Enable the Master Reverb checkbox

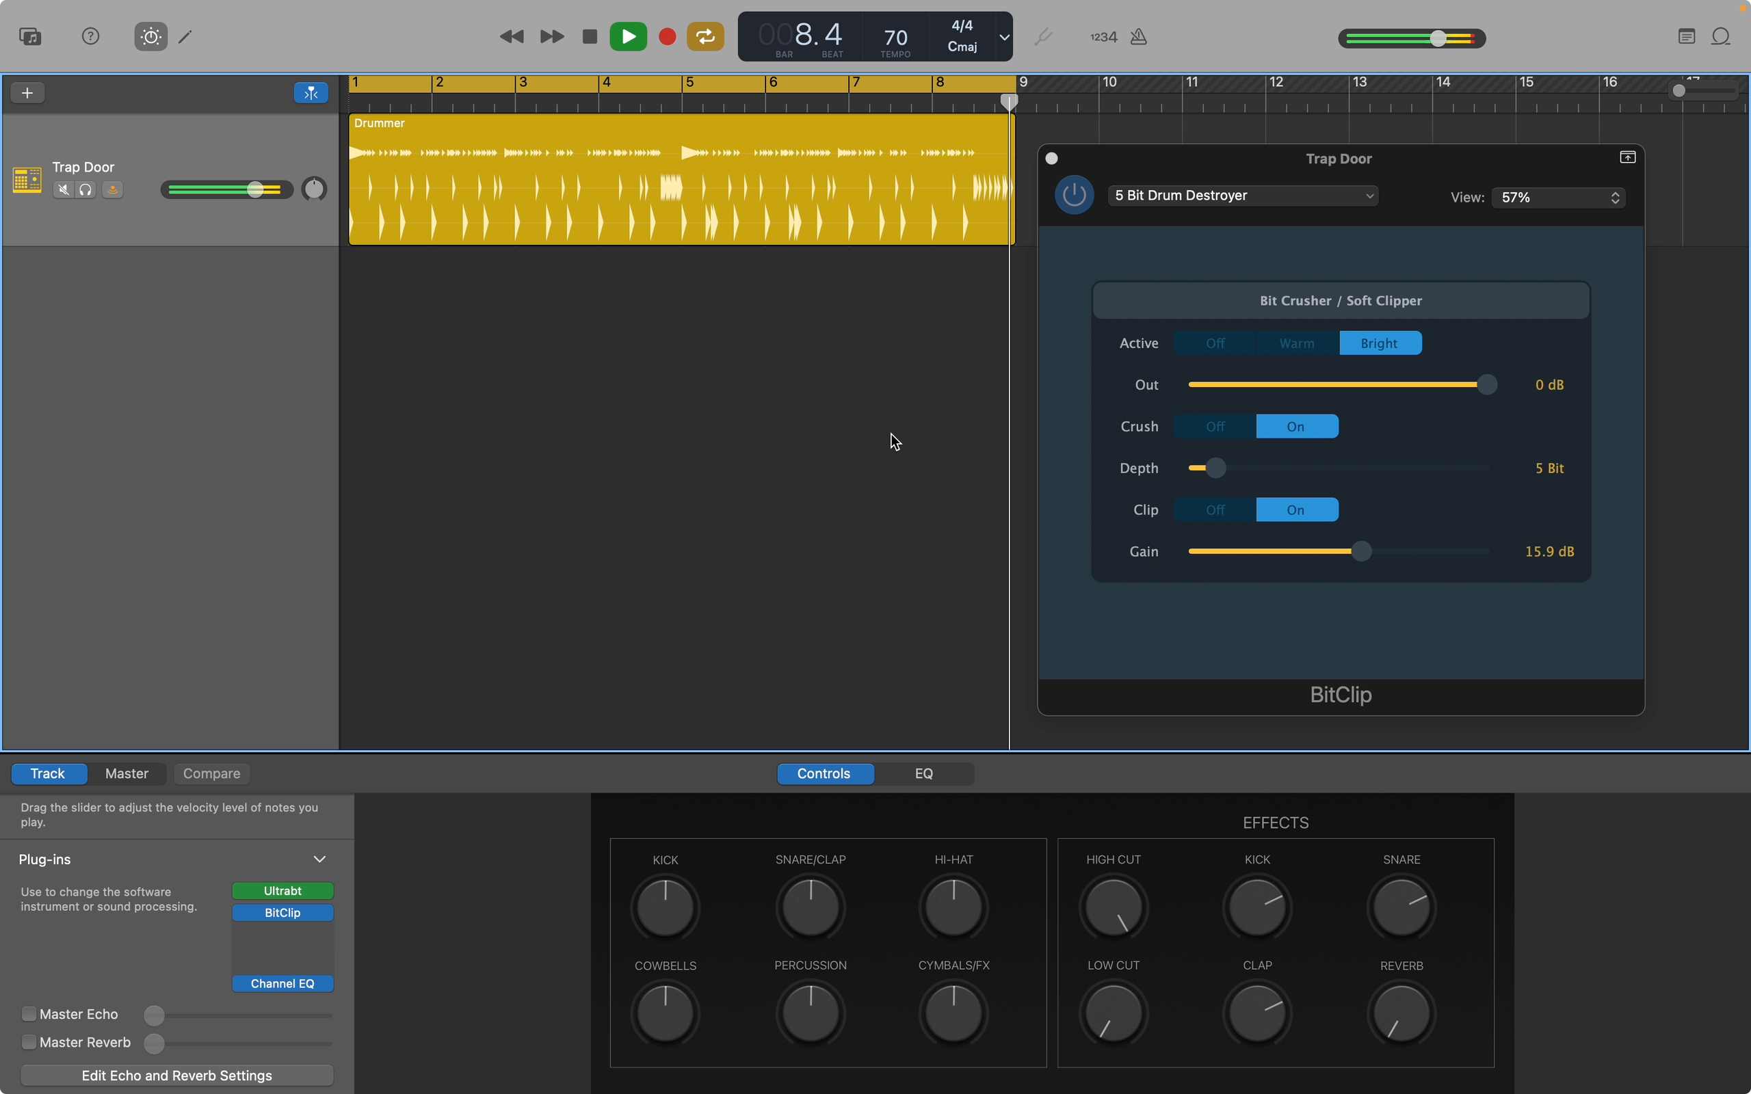[x=29, y=1042]
